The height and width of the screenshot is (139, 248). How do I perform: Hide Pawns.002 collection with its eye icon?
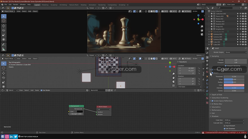(240, 16)
